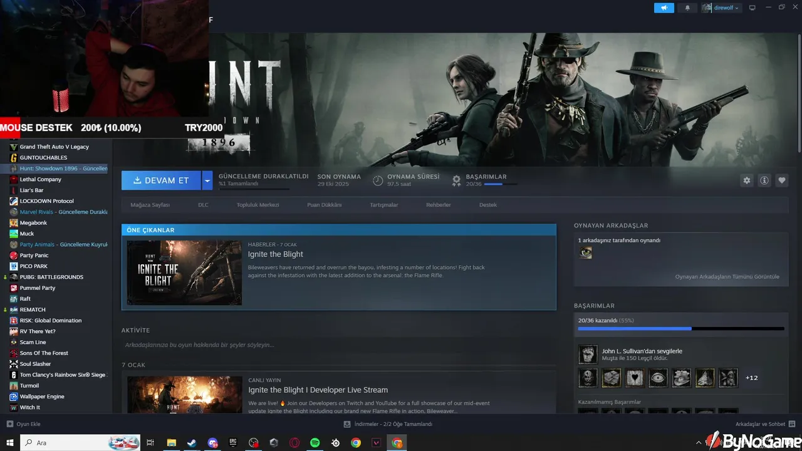Open the Ignite the Blight news headline
The width and height of the screenshot is (802, 451).
[276, 254]
